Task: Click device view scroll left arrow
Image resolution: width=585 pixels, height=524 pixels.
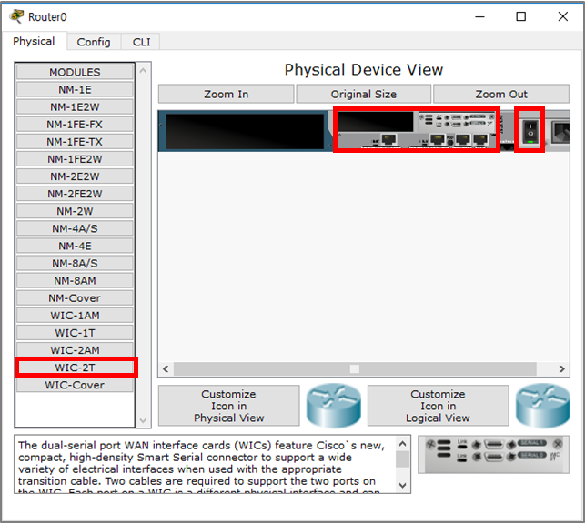Action: 166,368
